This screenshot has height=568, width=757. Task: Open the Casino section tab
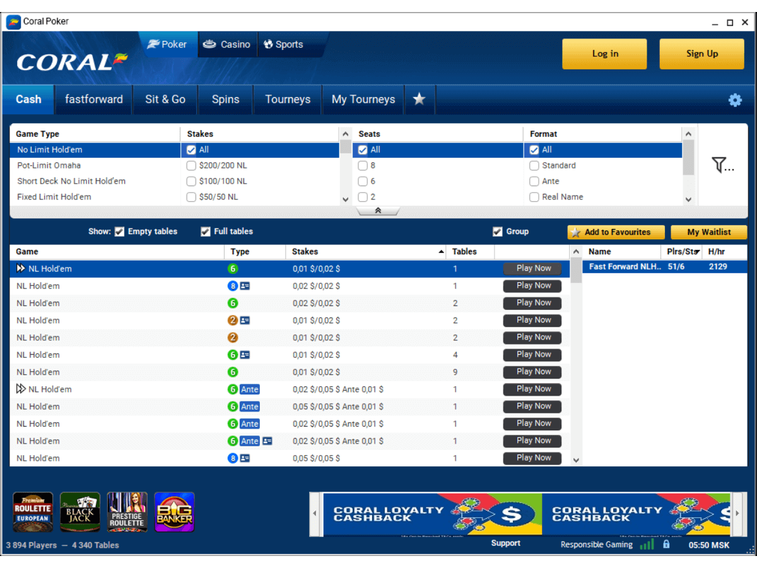tap(227, 44)
